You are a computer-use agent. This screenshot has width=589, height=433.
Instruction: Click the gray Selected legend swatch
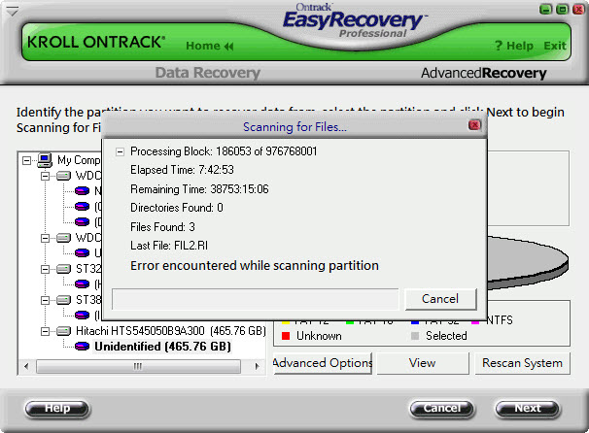415,336
